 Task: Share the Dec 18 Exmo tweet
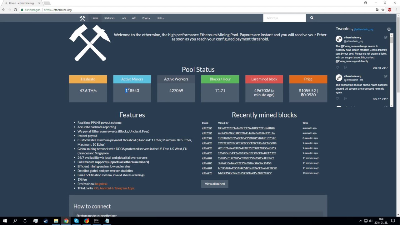click(346, 67)
